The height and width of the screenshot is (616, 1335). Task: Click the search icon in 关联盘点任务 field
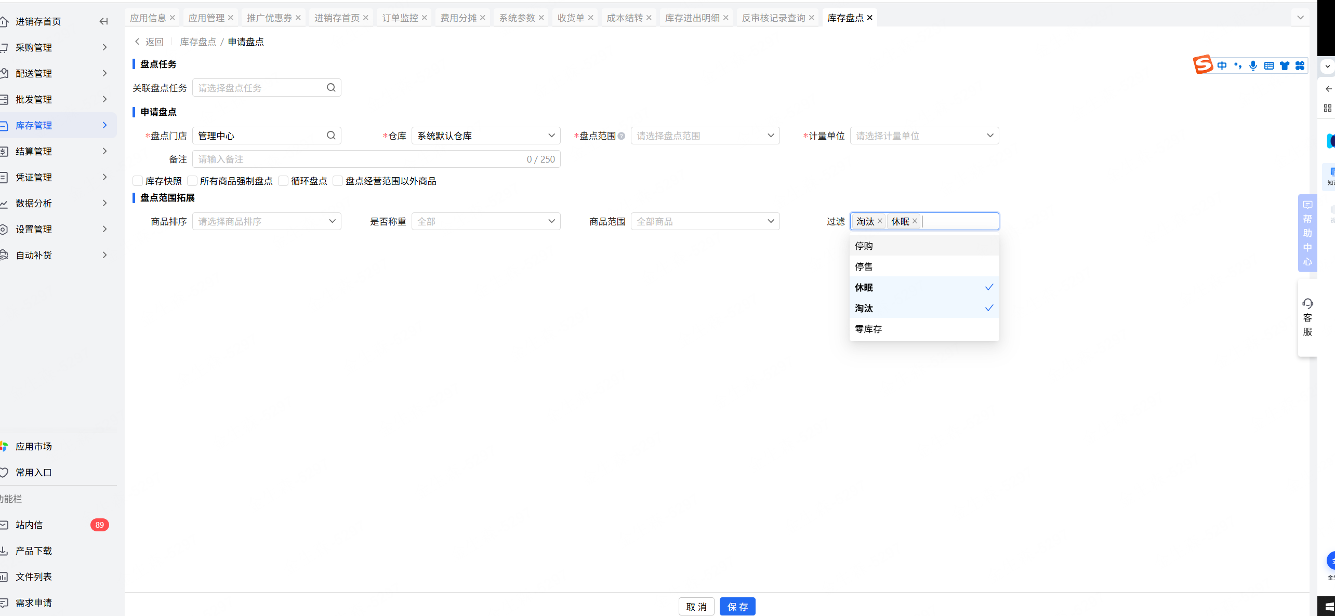point(331,88)
